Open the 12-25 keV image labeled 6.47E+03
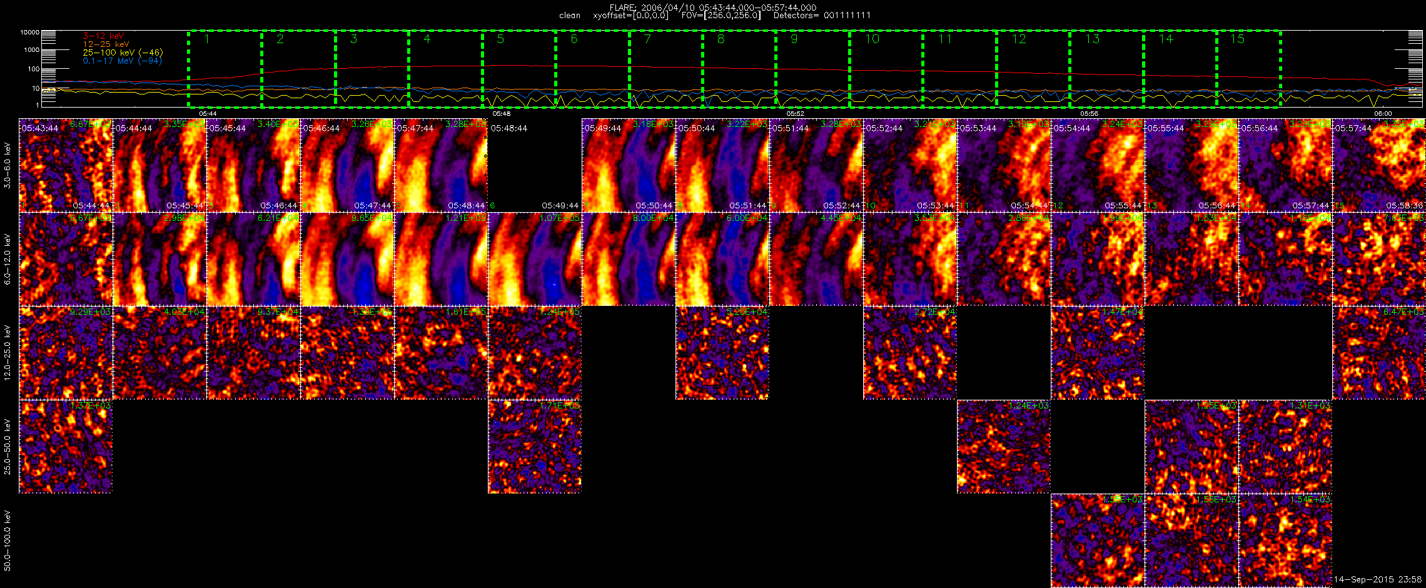Image resolution: width=1426 pixels, height=588 pixels. pyautogui.click(x=1379, y=353)
